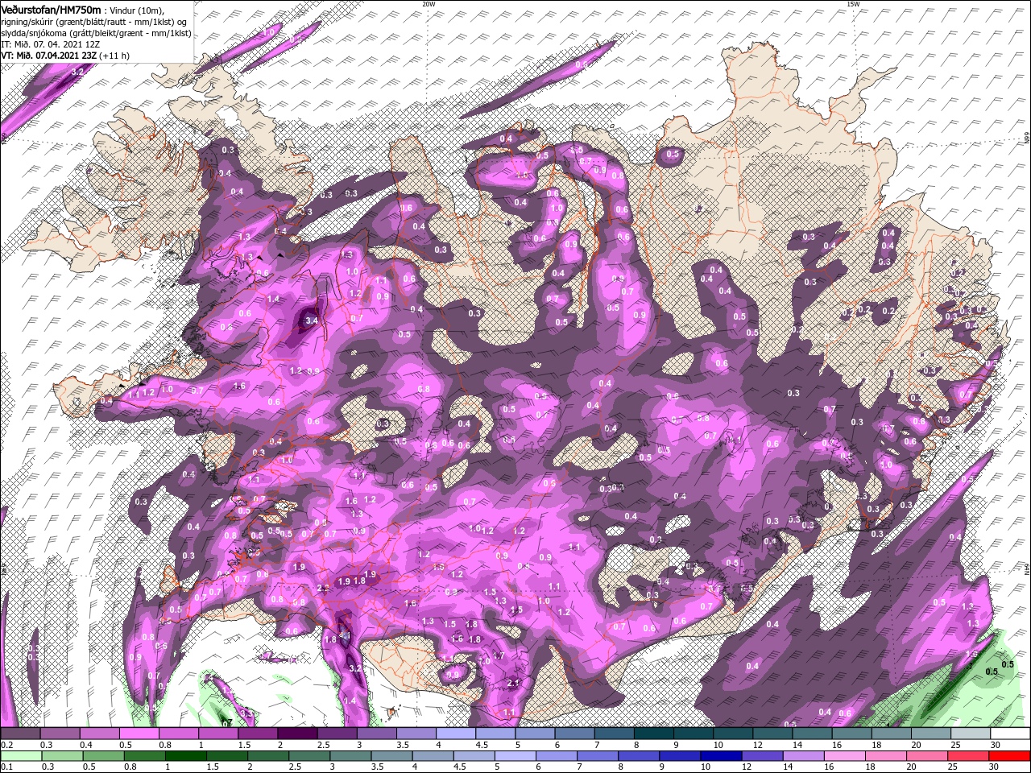The width and height of the screenshot is (1031, 773).
Task: Pick the bright pink swatch above upper-scale 0.5
Action: (x=139, y=734)
